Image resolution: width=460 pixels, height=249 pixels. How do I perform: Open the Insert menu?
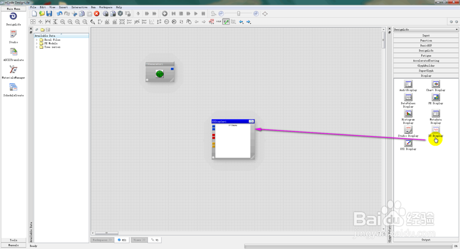pos(63,7)
